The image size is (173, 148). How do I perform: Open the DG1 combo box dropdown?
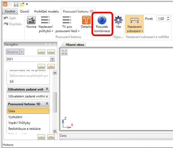click(x=52, y=59)
